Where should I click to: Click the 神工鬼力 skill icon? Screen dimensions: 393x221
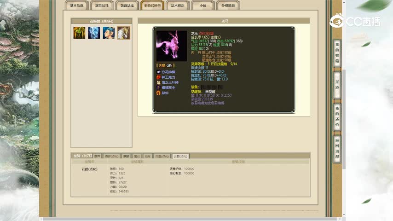(158, 77)
